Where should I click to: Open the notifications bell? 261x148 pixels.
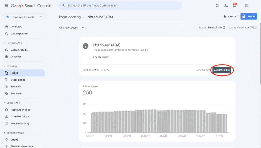tap(234, 6)
